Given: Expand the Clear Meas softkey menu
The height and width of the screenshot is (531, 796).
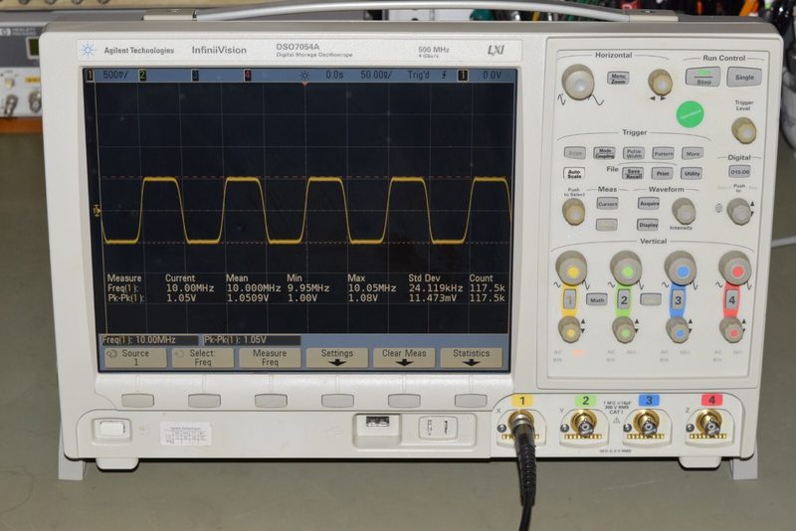Looking at the screenshot, I should [x=404, y=357].
